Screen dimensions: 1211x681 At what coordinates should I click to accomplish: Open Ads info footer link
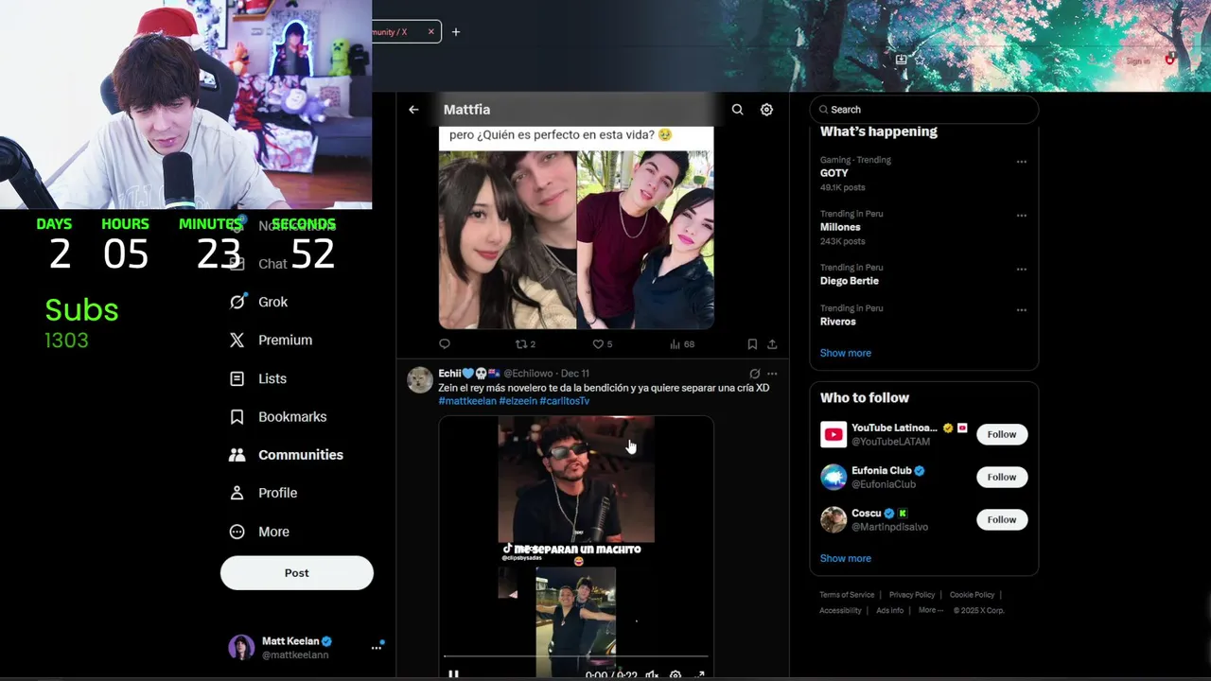[x=889, y=610]
